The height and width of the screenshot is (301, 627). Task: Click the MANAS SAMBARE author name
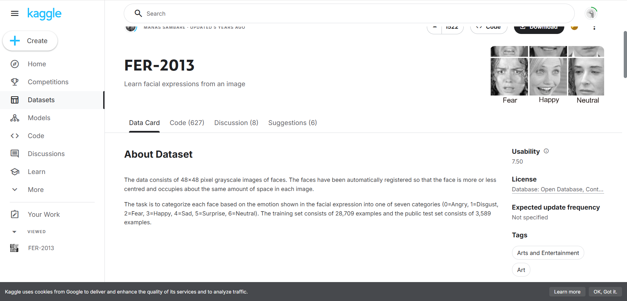(165, 27)
